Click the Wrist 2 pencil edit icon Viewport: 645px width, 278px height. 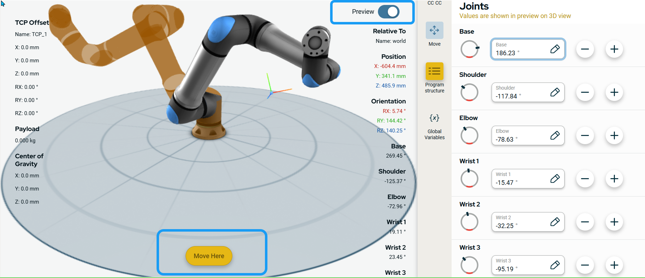point(555,222)
